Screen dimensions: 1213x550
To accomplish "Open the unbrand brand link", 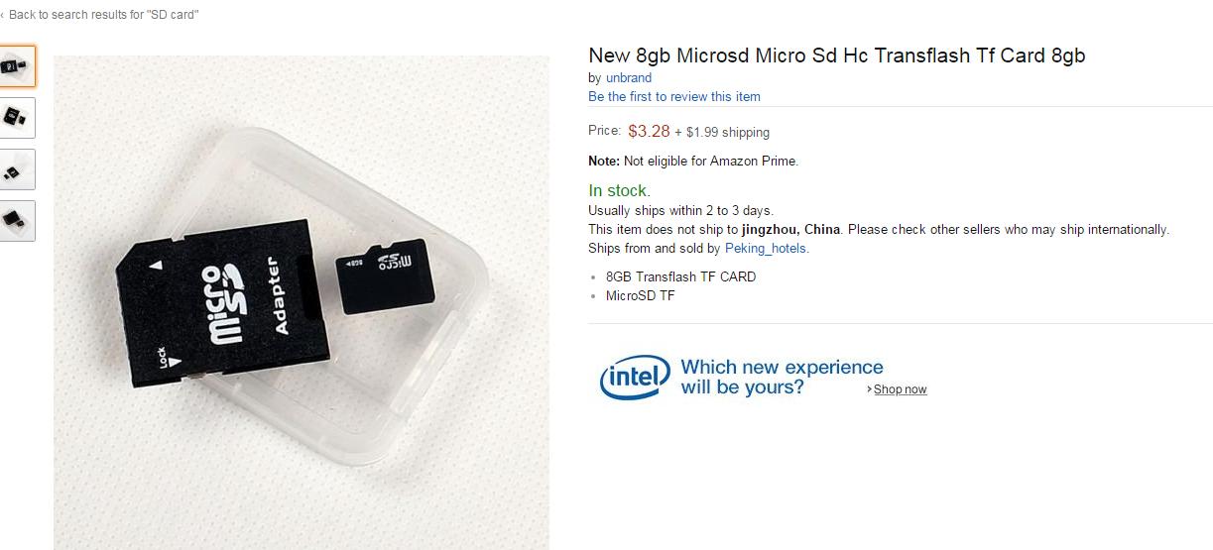I will (x=629, y=77).
